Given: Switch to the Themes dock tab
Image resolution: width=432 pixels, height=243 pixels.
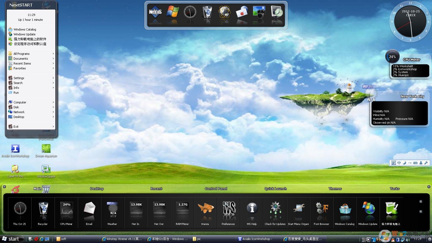Looking at the screenshot, I should (335, 189).
